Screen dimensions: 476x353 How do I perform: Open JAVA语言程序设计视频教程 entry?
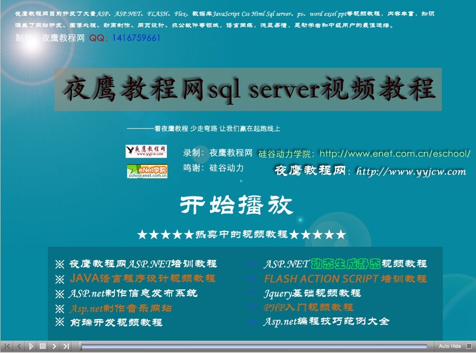point(142,278)
